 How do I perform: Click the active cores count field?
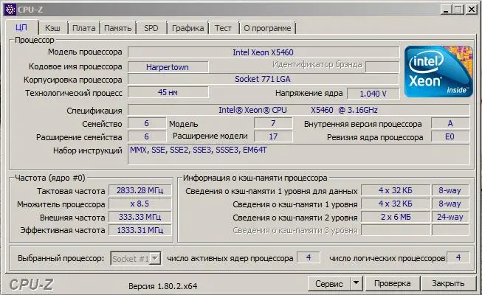click(x=309, y=257)
